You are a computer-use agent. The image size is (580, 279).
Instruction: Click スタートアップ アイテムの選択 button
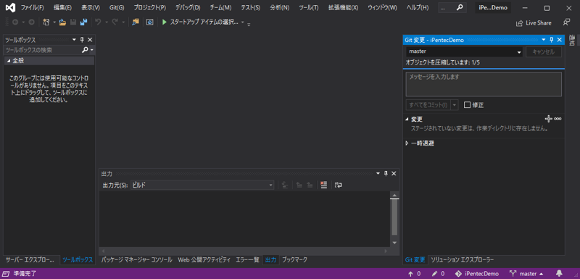200,22
